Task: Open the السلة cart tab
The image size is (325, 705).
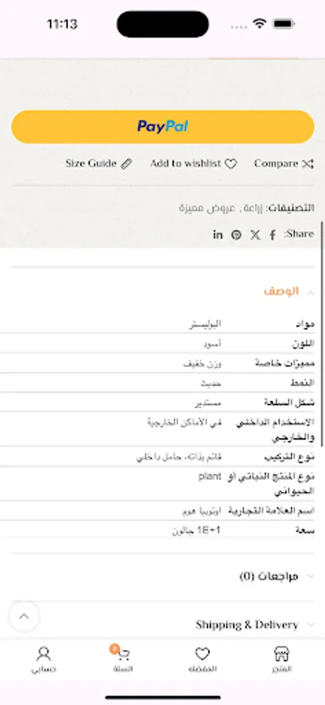Action: [122, 660]
